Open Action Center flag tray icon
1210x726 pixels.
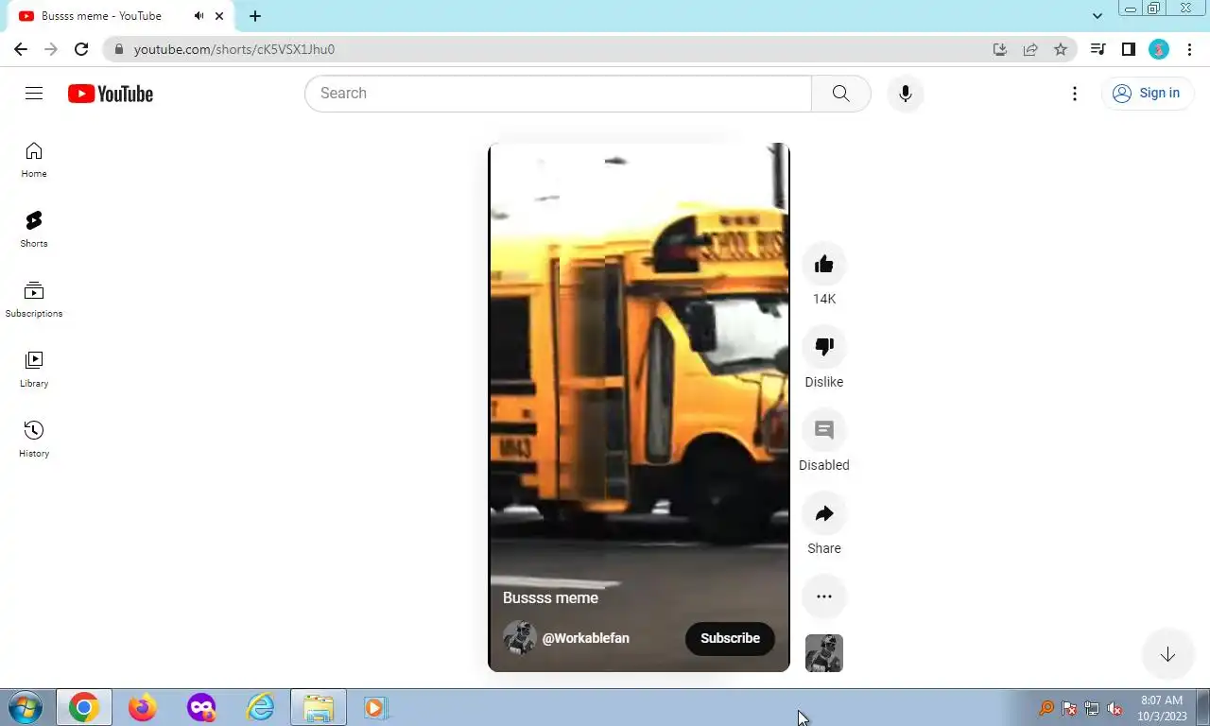1069,708
